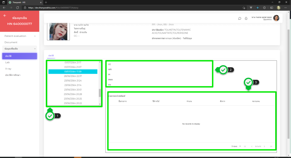Screen dimensions: 291x158
Task: Click the visit list scrollbar thumb
Action: (x=100, y=93)
